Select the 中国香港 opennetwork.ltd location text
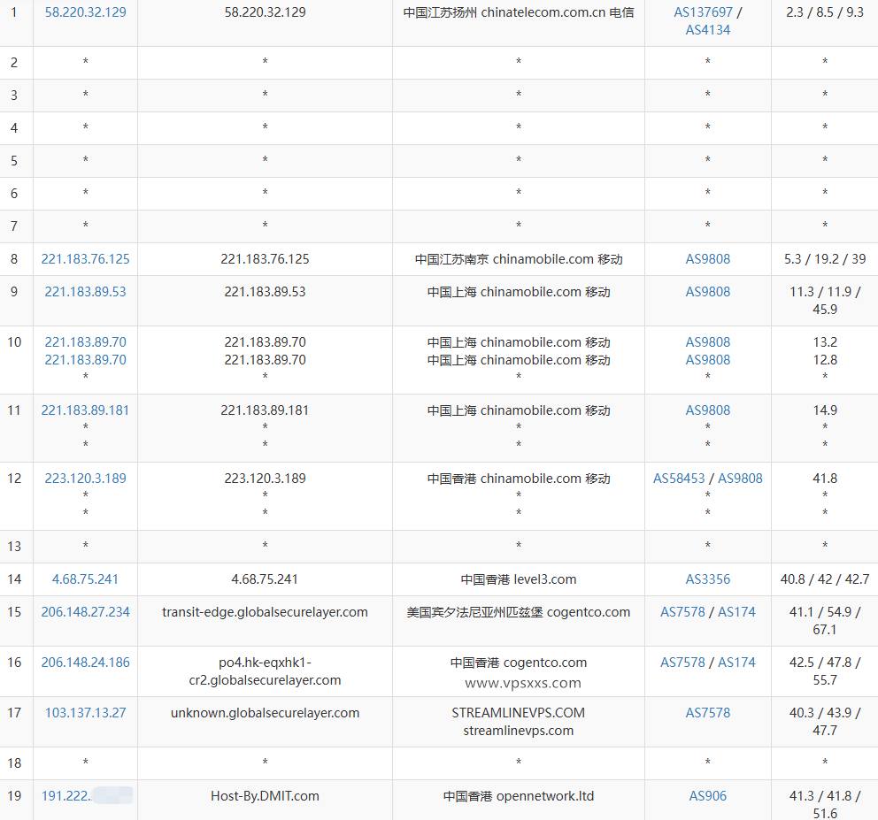 [x=519, y=796]
